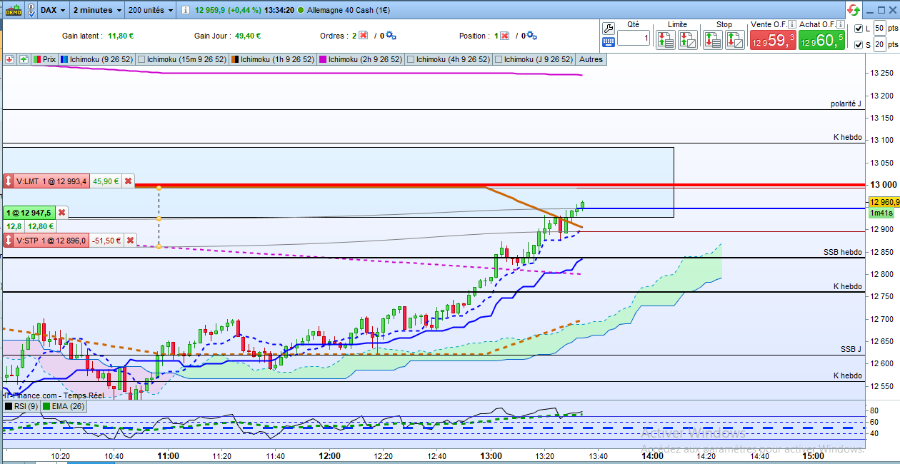Toggle the L limit checkbox
The height and width of the screenshot is (464, 900).
point(859,29)
